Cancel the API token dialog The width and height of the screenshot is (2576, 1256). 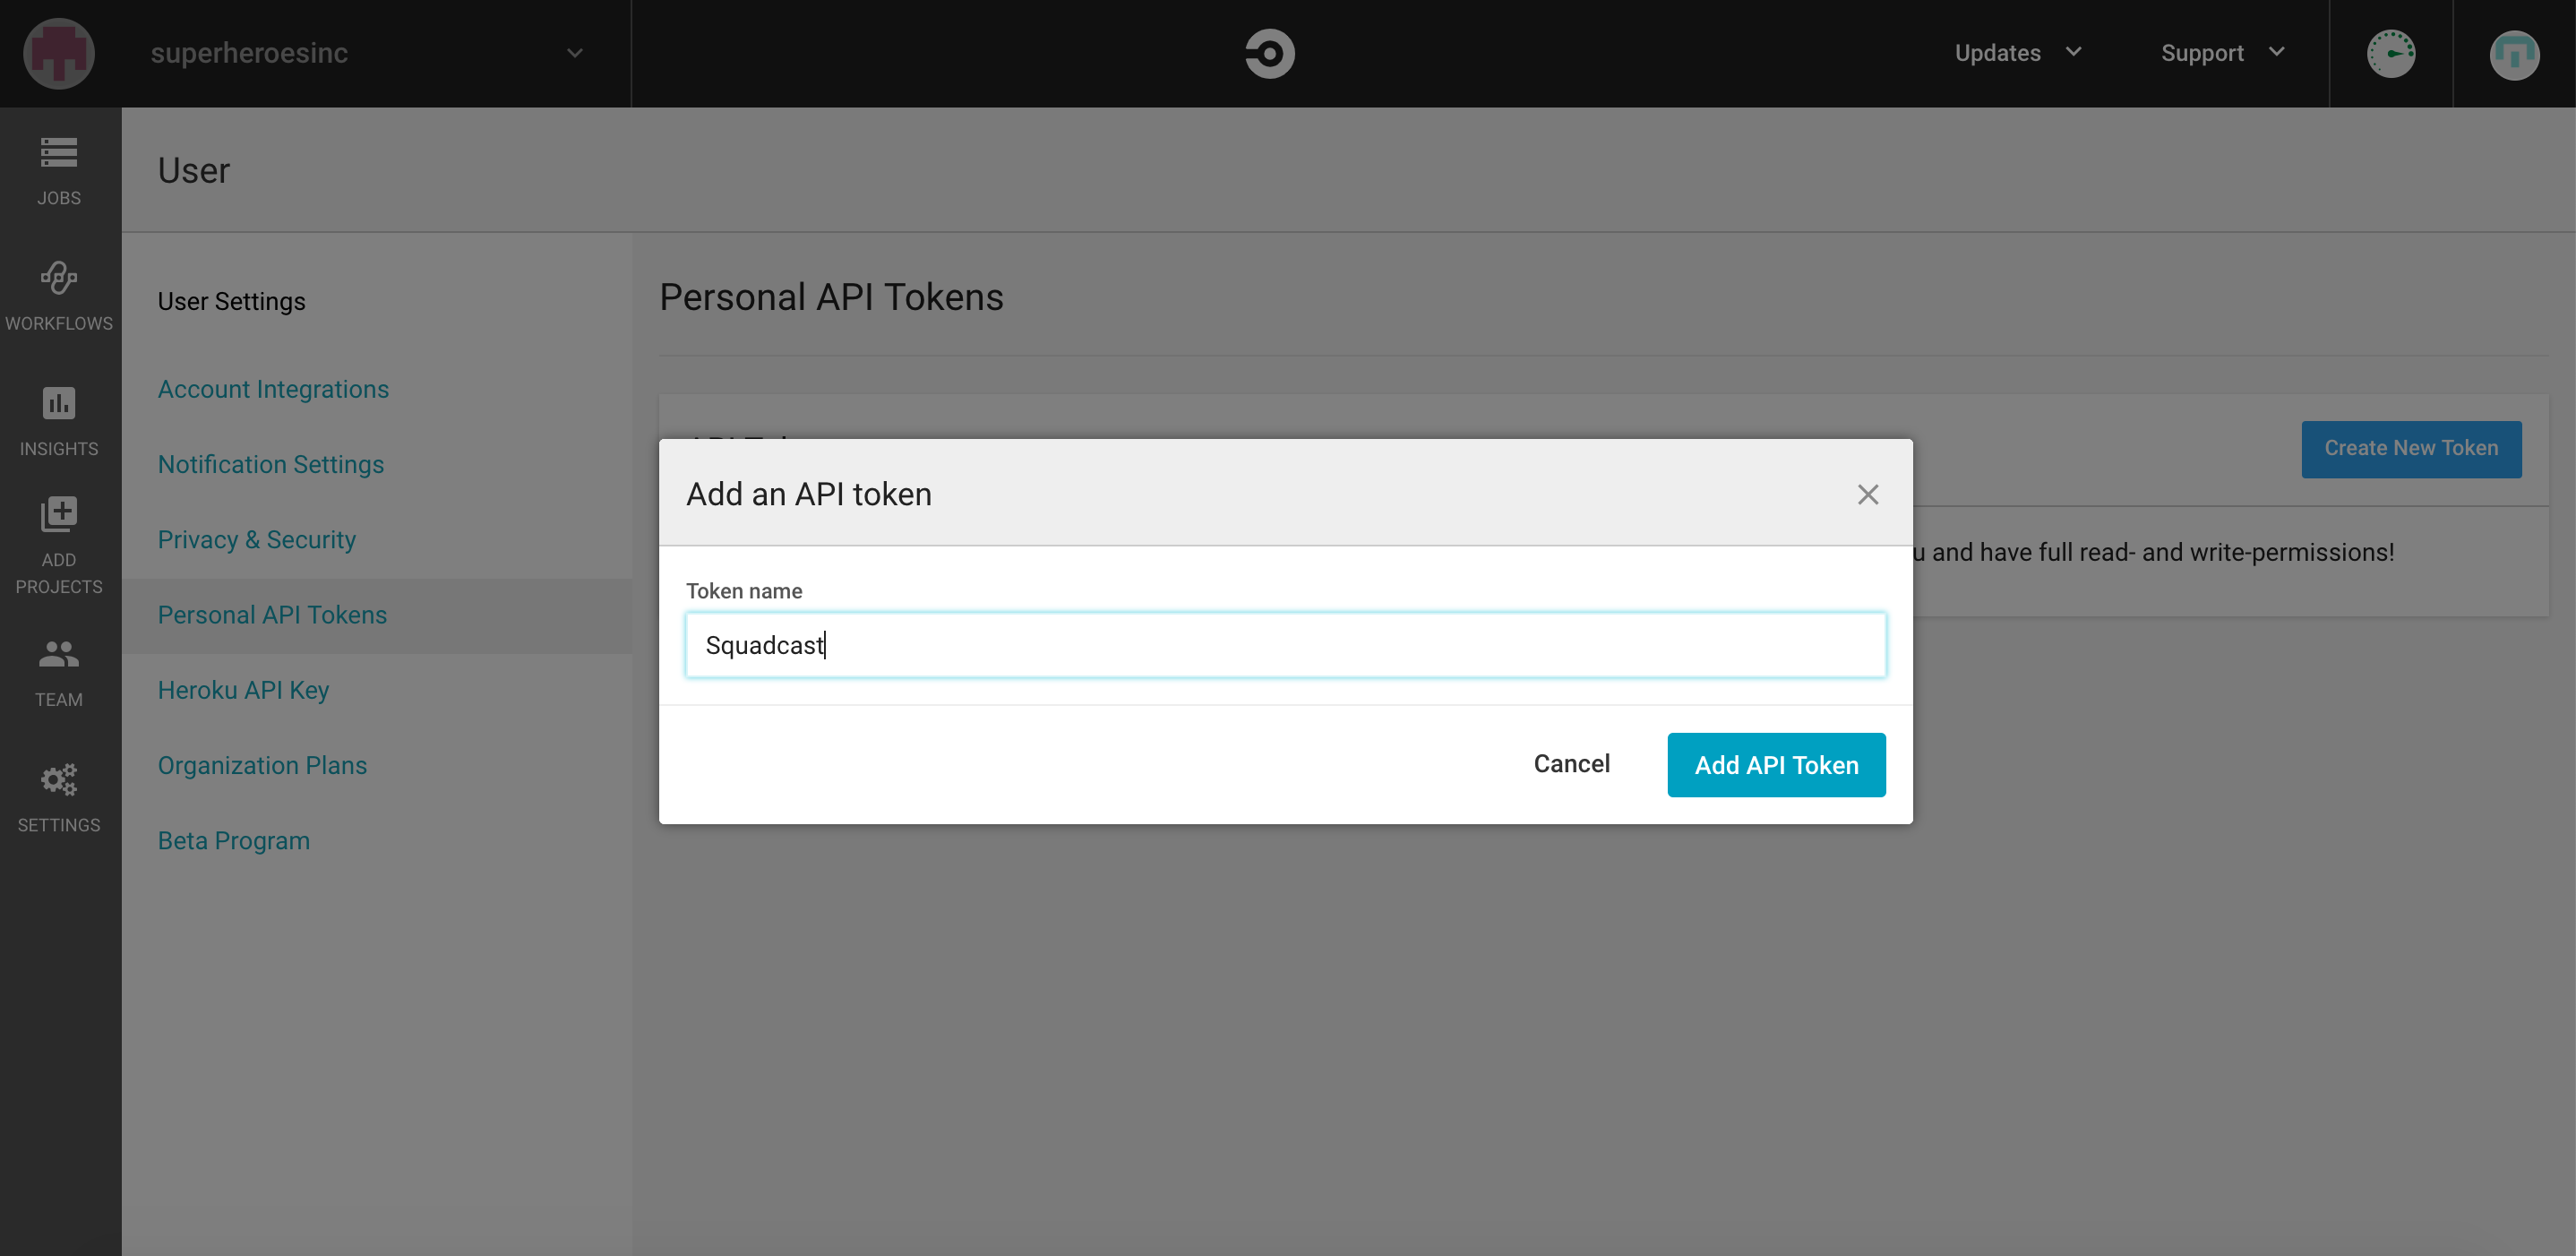(x=1571, y=764)
